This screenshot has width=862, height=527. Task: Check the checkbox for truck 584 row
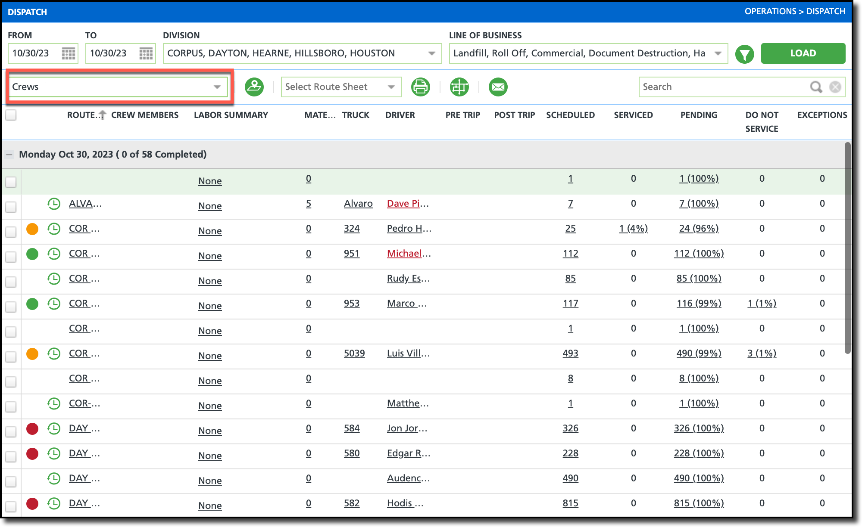tap(11, 431)
